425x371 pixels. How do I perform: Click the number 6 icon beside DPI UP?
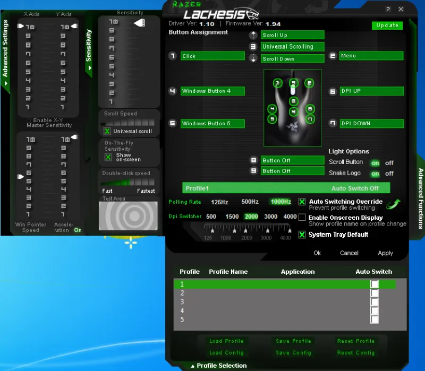[333, 91]
